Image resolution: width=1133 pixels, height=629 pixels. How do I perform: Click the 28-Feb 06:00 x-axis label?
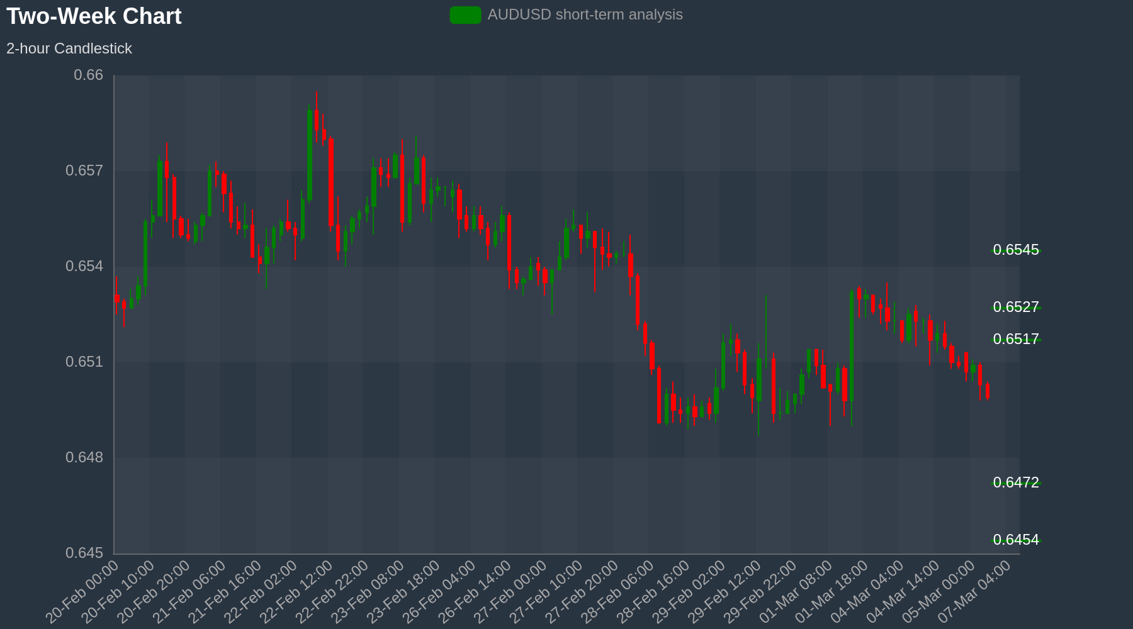pos(618,592)
